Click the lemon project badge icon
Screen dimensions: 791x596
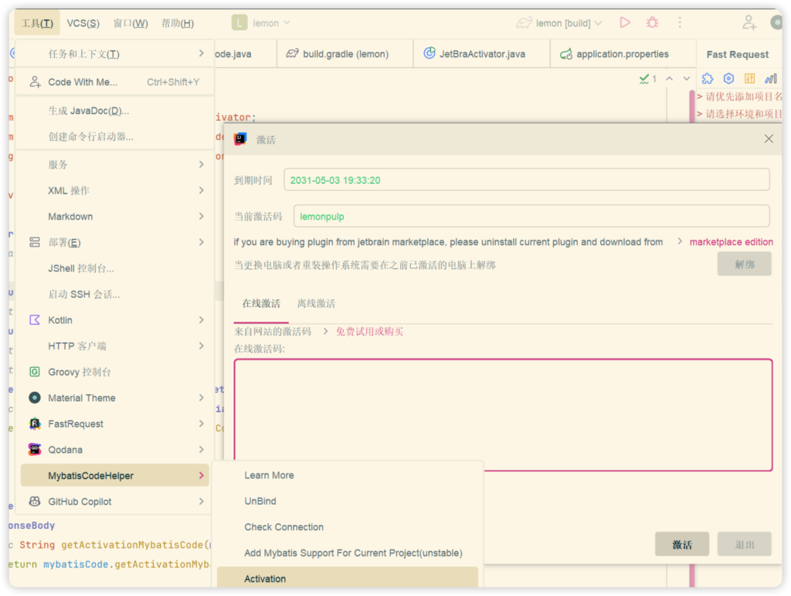239,22
